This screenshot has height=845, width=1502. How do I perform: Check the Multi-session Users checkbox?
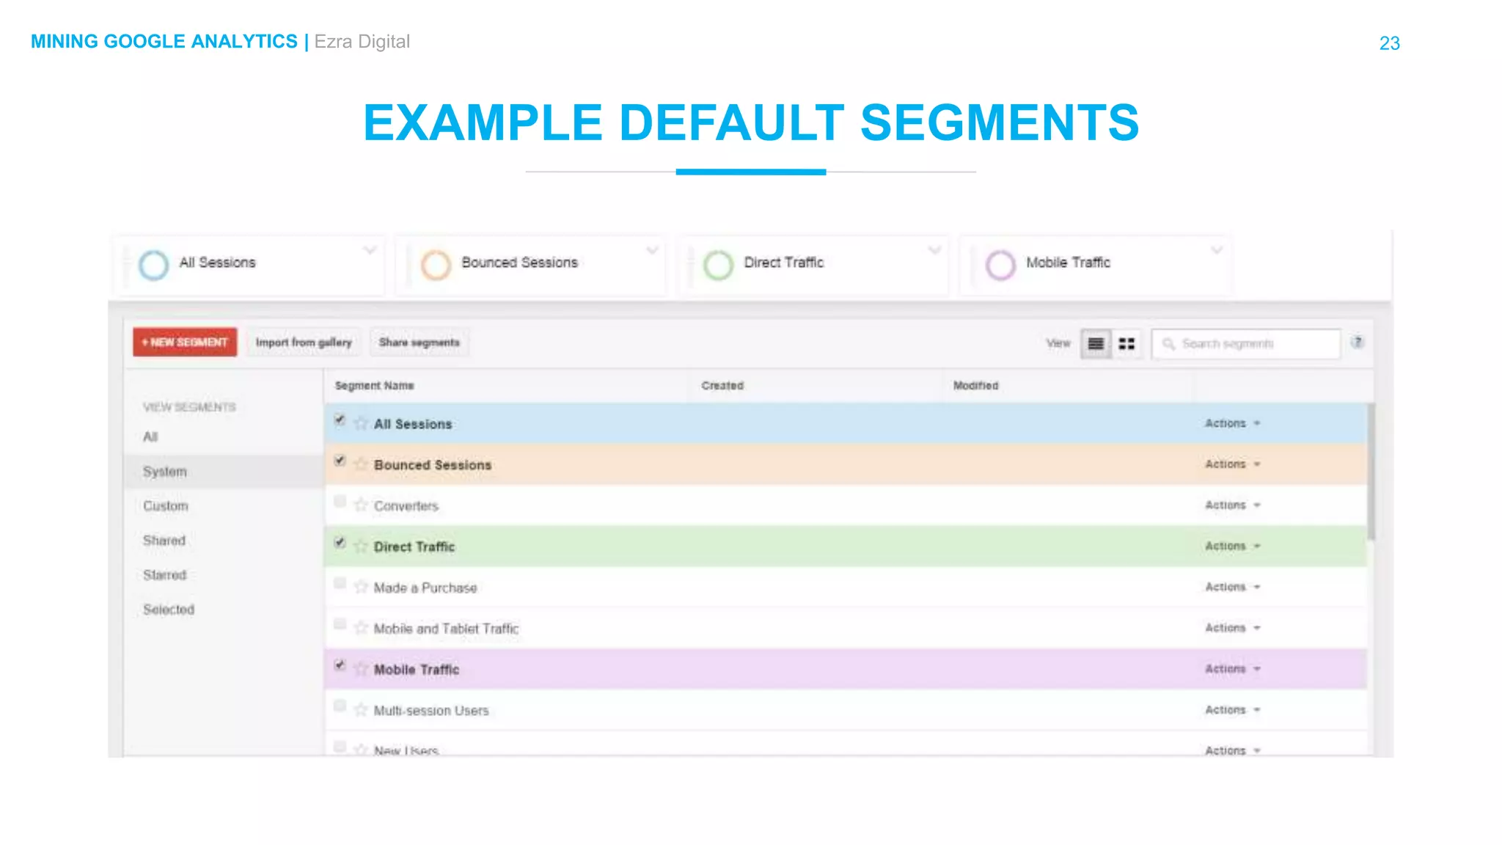[340, 706]
